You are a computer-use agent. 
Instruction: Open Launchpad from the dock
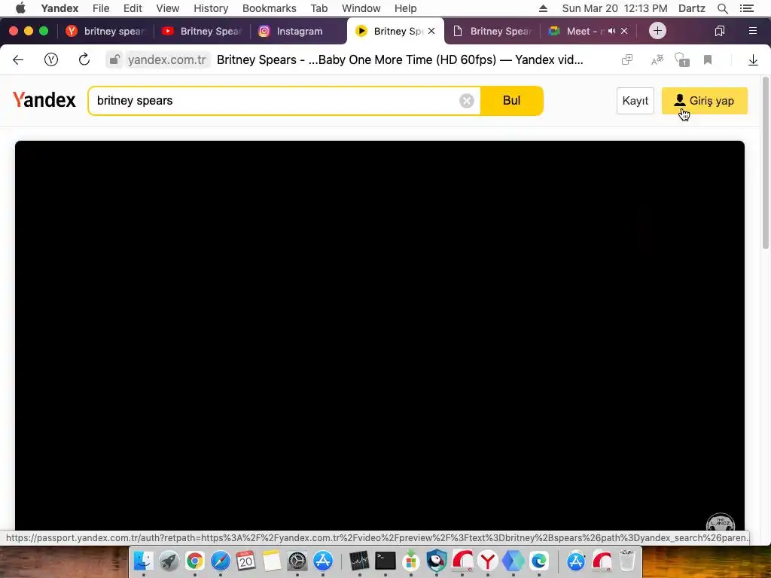click(169, 561)
